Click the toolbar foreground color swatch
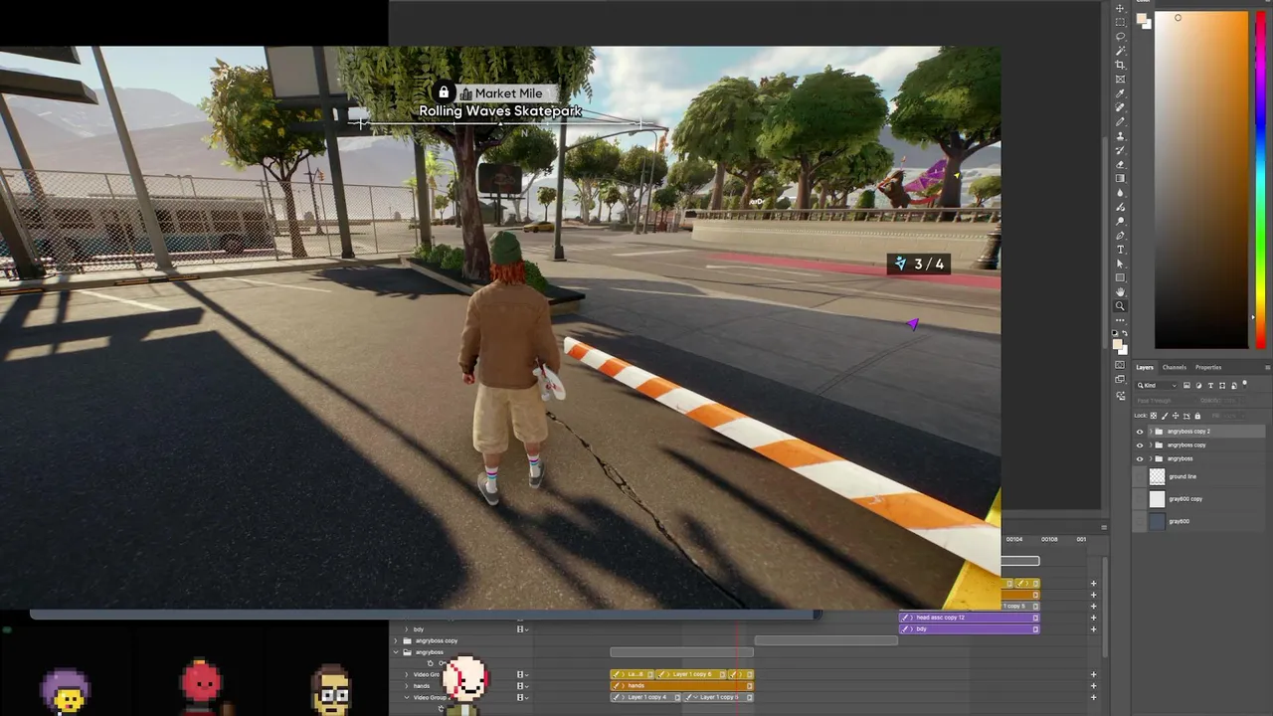 tap(1117, 344)
